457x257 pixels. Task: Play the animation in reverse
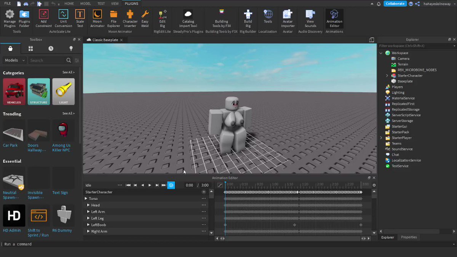142,185
